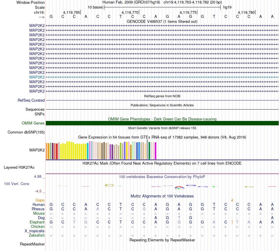Image resolution: width=279 pixels, height=251 pixels.
Task: Click the chr19:4,119,763-4,119,782 coordinates text
Action: 193,2
